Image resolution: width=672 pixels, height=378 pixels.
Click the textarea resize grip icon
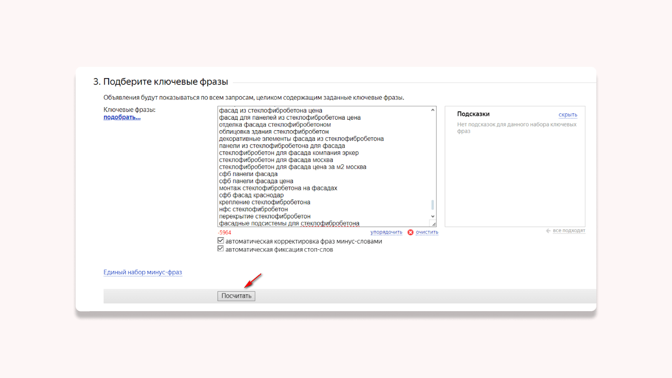[x=433, y=224]
